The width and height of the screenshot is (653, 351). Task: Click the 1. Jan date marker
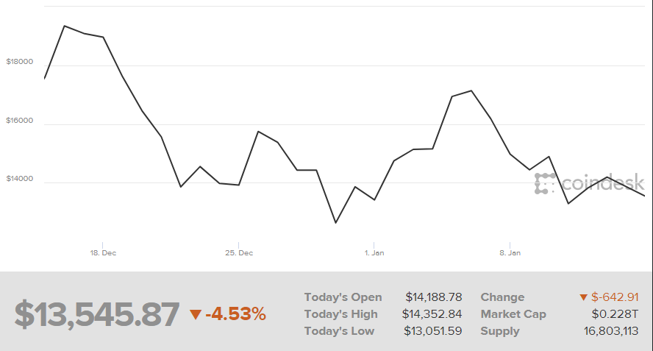(x=374, y=253)
